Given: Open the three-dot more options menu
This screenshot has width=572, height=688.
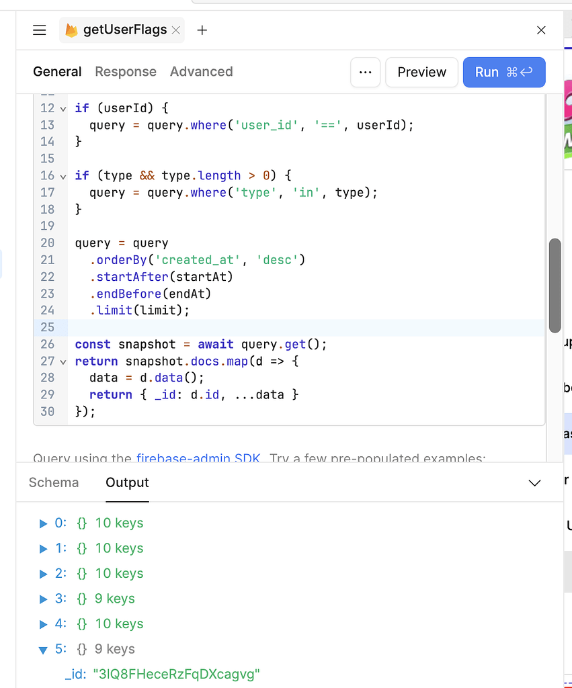Looking at the screenshot, I should pos(365,73).
